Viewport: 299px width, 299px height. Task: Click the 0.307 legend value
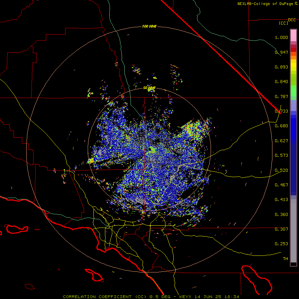click(x=281, y=229)
